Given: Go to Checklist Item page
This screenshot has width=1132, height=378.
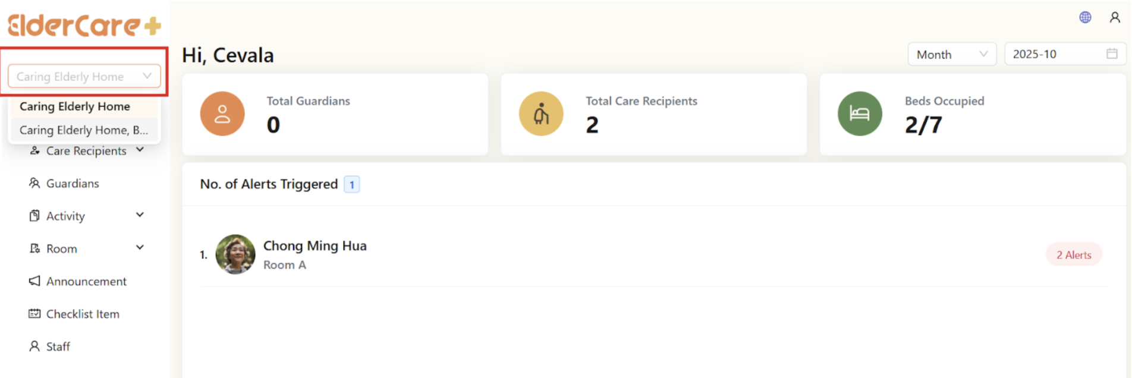Looking at the screenshot, I should (83, 314).
